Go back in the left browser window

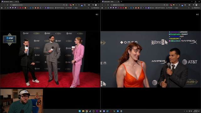click(x=2, y=5)
